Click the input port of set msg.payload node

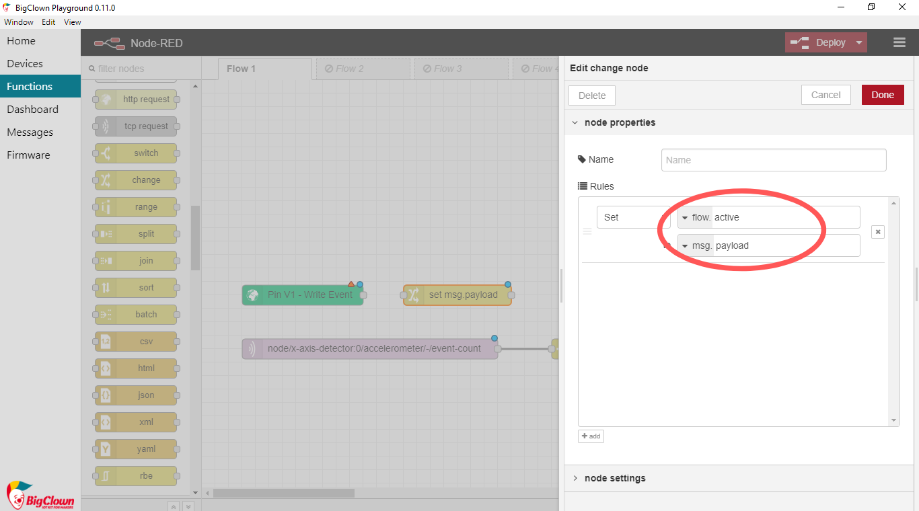coord(404,295)
